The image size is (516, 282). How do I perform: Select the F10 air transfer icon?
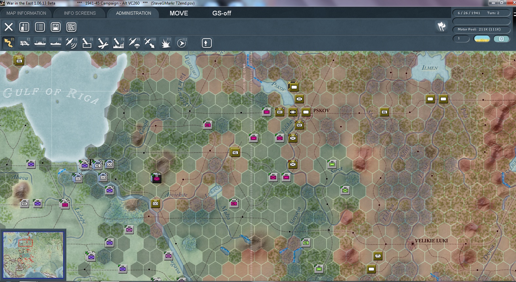pyautogui.click(x=150, y=43)
